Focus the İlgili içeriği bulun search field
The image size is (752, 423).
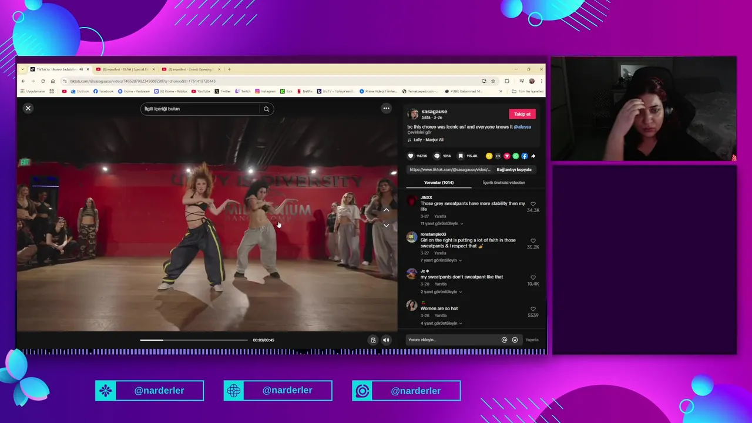(200, 109)
